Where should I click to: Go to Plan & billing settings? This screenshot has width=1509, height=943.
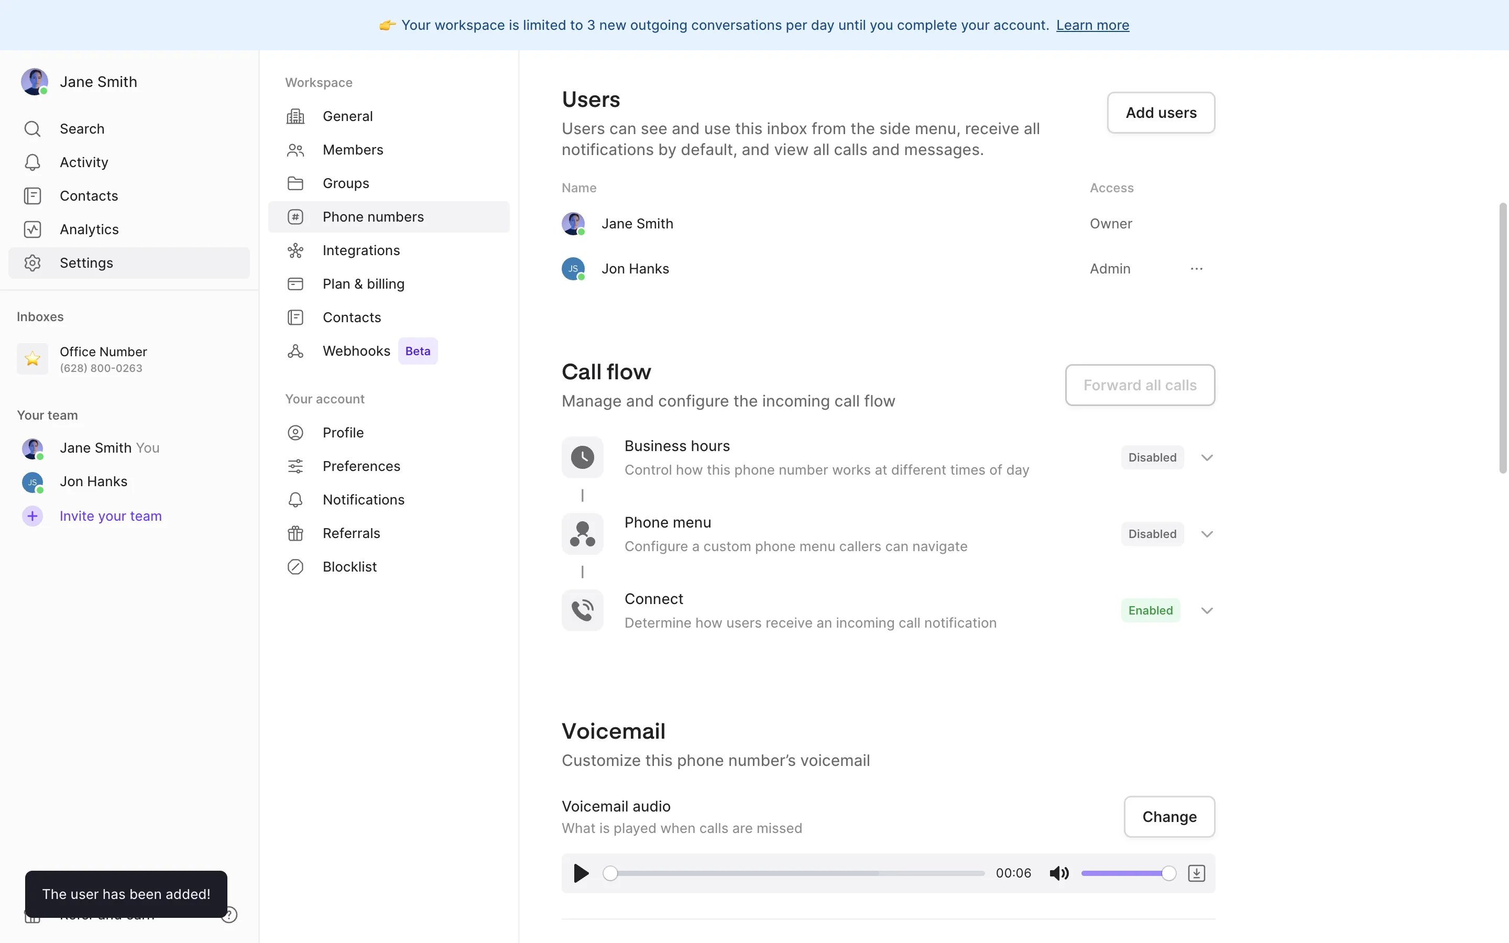(363, 284)
